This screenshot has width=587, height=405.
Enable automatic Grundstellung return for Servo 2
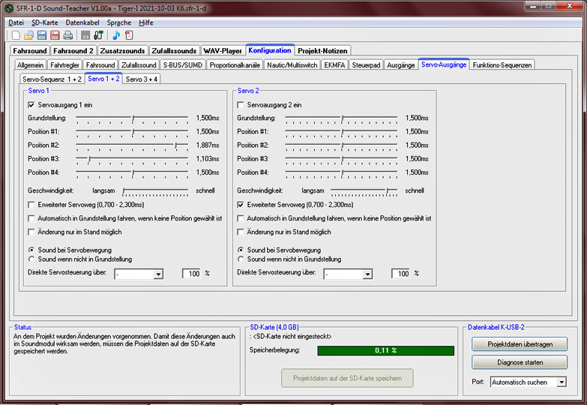point(241,218)
